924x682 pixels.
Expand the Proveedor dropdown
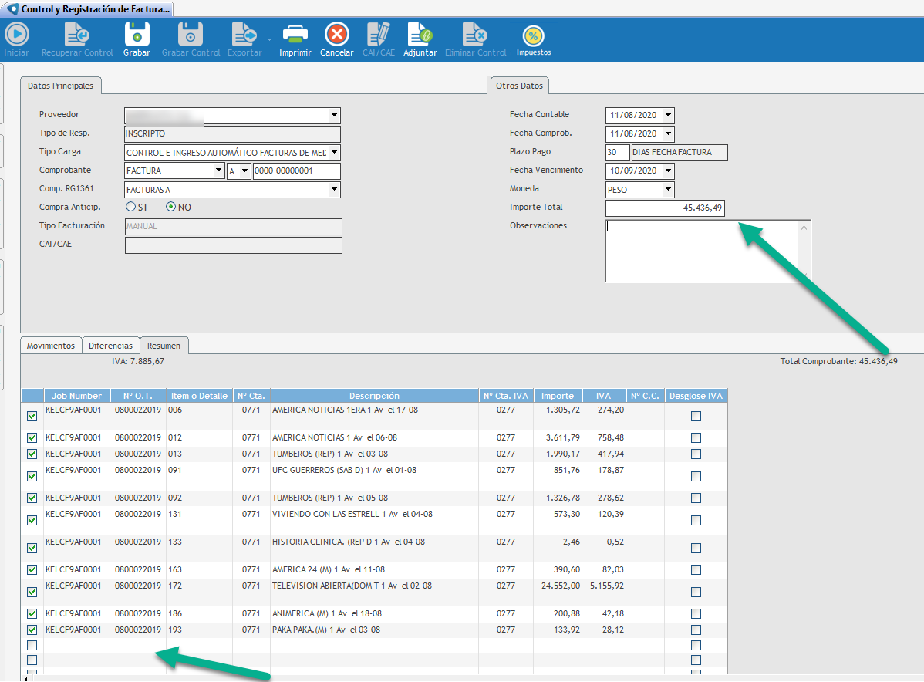(x=334, y=116)
